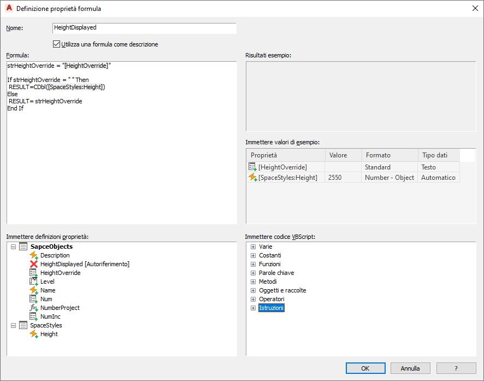Open help with the ? button

click(x=456, y=368)
